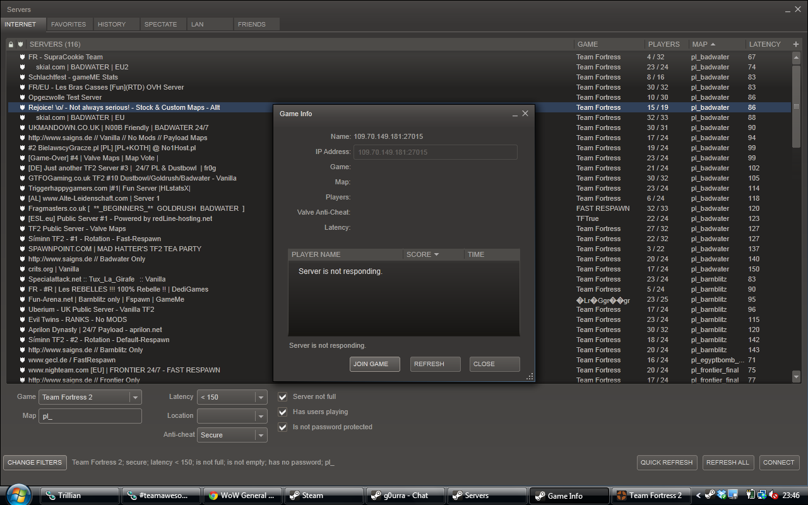Screen dimensions: 808x505
Task: Click the plus icon to add a column
Action: click(795, 44)
